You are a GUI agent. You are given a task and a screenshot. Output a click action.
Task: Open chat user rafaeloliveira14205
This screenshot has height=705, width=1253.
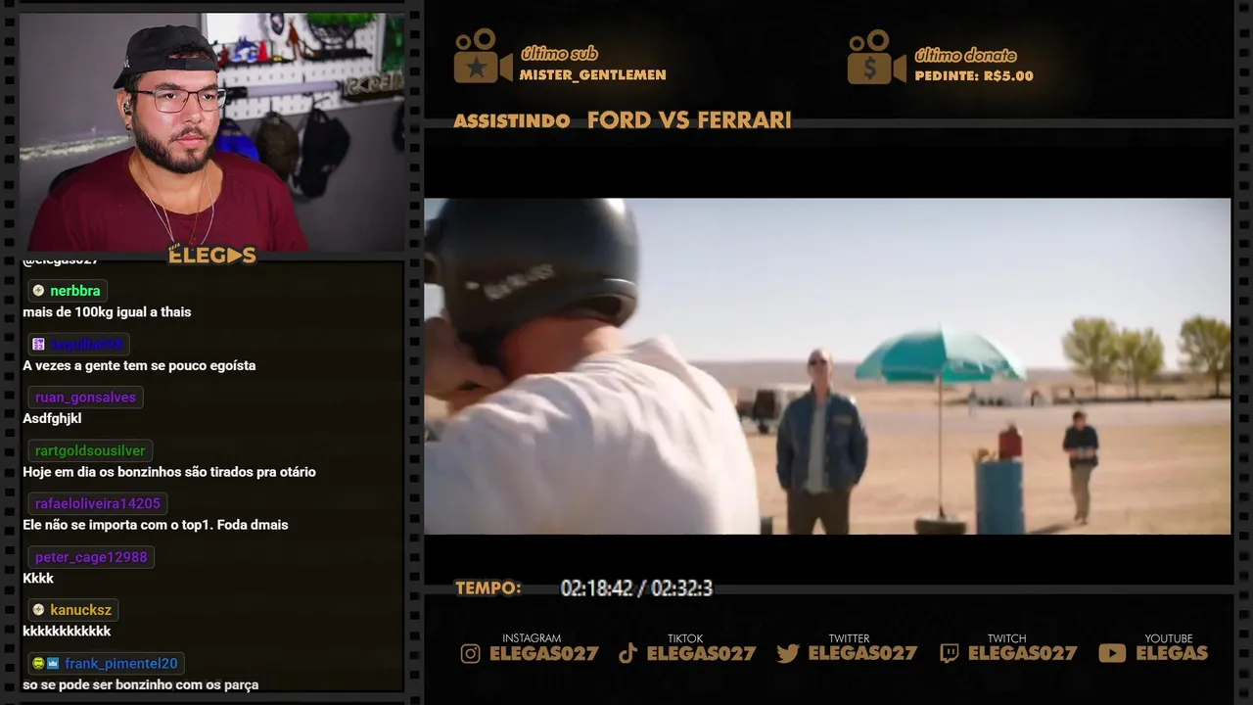click(x=98, y=504)
